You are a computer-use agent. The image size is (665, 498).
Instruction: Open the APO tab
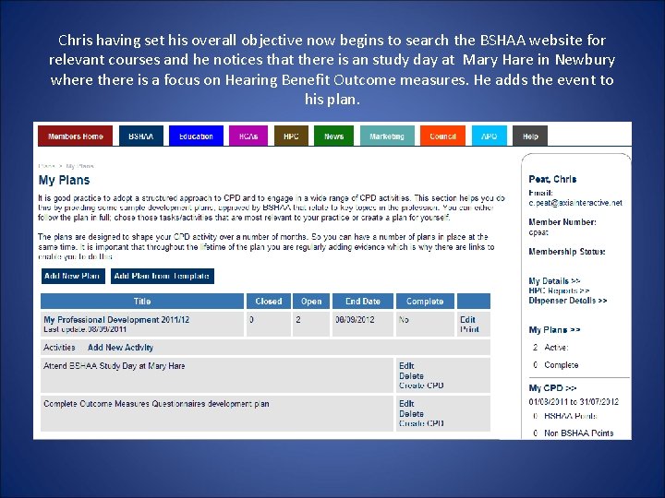(489, 136)
